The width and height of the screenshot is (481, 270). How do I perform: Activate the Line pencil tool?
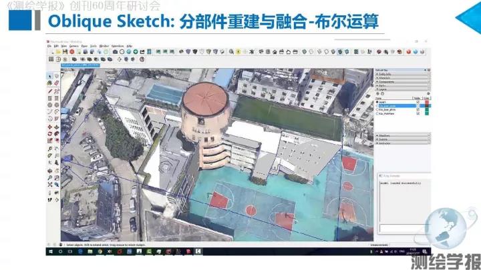[x=50, y=91]
